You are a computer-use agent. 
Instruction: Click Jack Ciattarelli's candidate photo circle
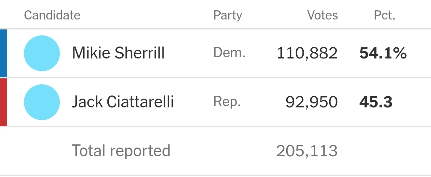pyautogui.click(x=42, y=103)
